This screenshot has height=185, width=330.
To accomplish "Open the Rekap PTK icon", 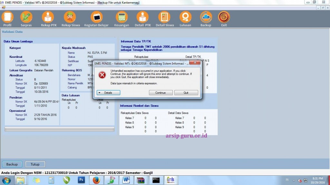I will [x=49, y=19].
